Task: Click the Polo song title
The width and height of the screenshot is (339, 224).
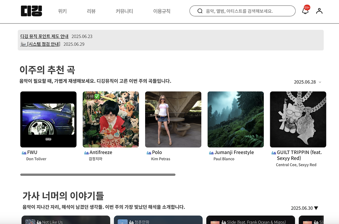Action: point(157,152)
